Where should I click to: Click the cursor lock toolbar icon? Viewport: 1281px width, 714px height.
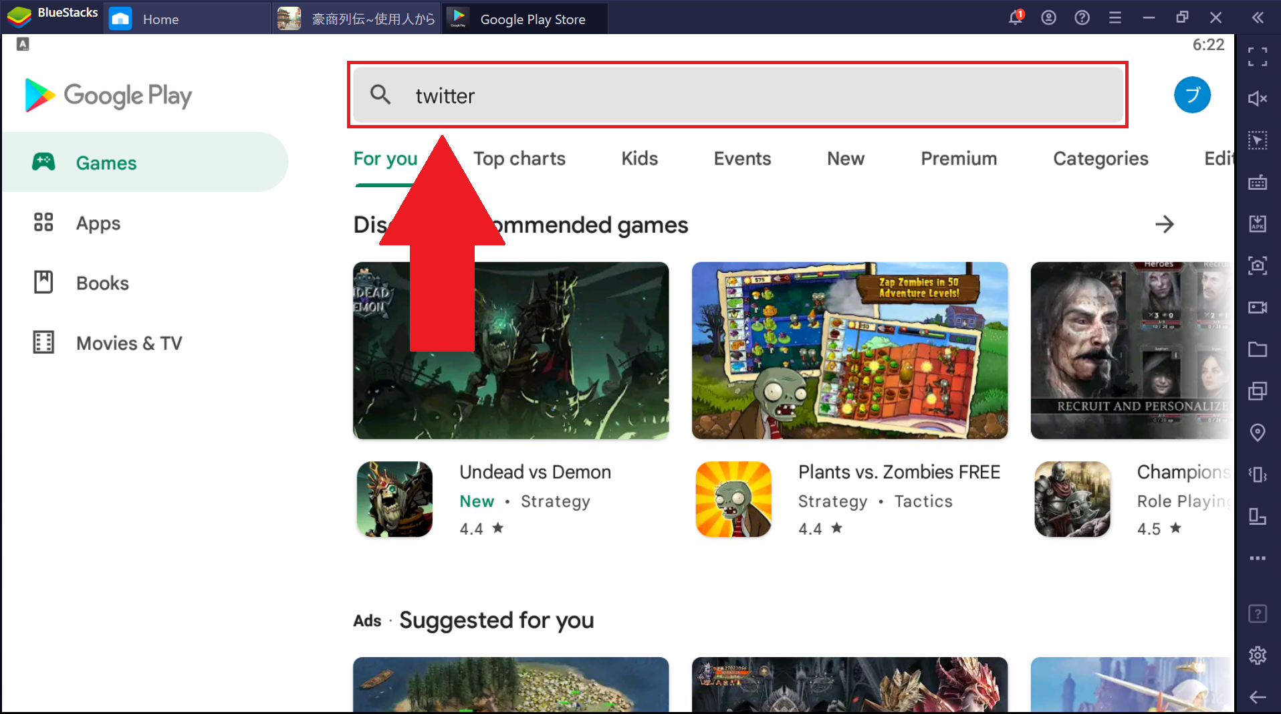[1257, 140]
